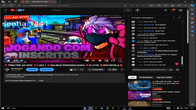Screen dimensions: 196x110
Task: Click the Create video camera icon
Action: [166, 10]
